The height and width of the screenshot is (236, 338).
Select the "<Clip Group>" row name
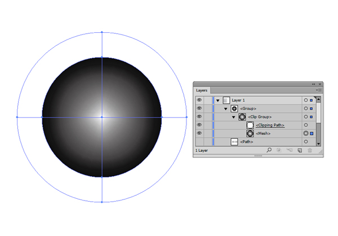260,117
